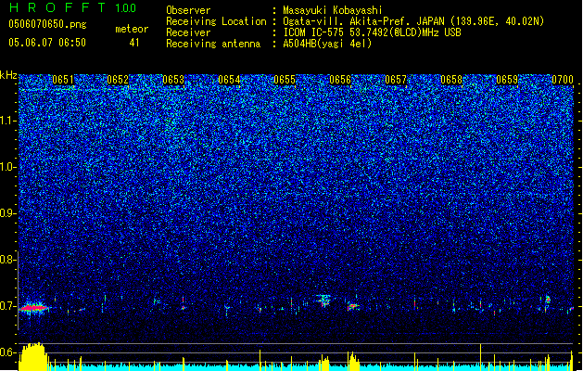Click the Receiver label
The image size is (583, 371).
[x=188, y=32]
